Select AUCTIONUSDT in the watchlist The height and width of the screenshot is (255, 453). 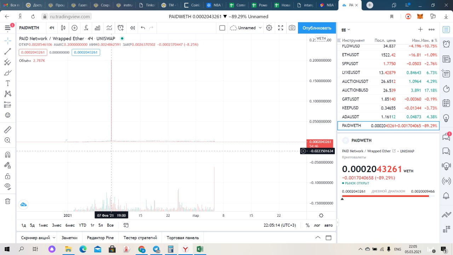tap(388, 81)
